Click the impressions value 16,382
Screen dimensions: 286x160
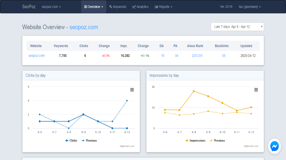coord(125,56)
